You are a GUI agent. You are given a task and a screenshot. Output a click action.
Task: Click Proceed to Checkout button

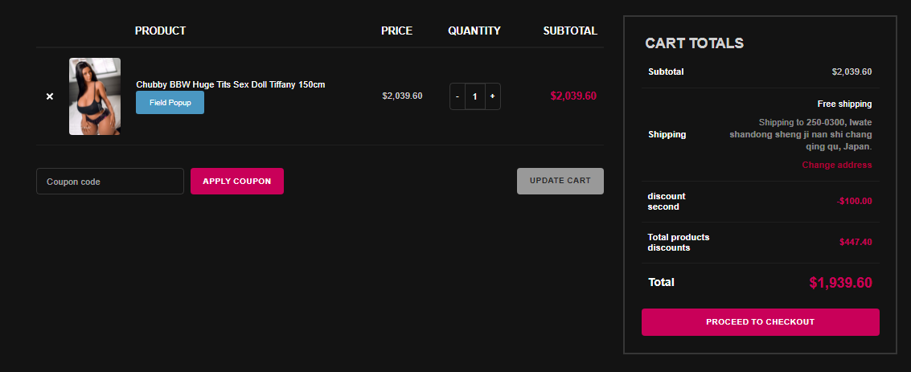(760, 322)
